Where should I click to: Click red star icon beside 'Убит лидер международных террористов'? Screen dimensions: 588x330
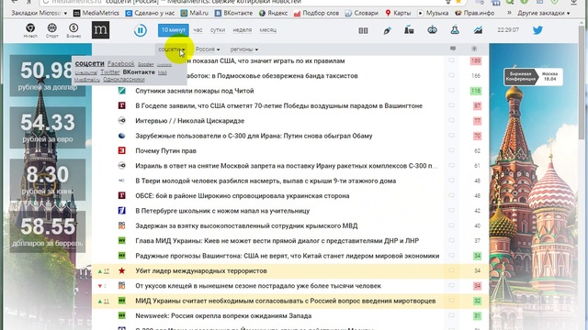pyautogui.click(x=122, y=270)
